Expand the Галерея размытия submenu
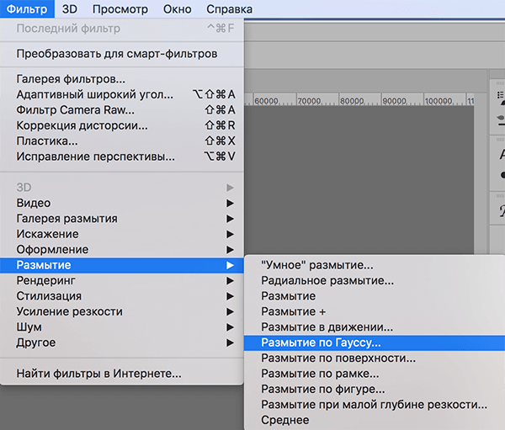This screenshot has height=430, width=505. [122, 219]
